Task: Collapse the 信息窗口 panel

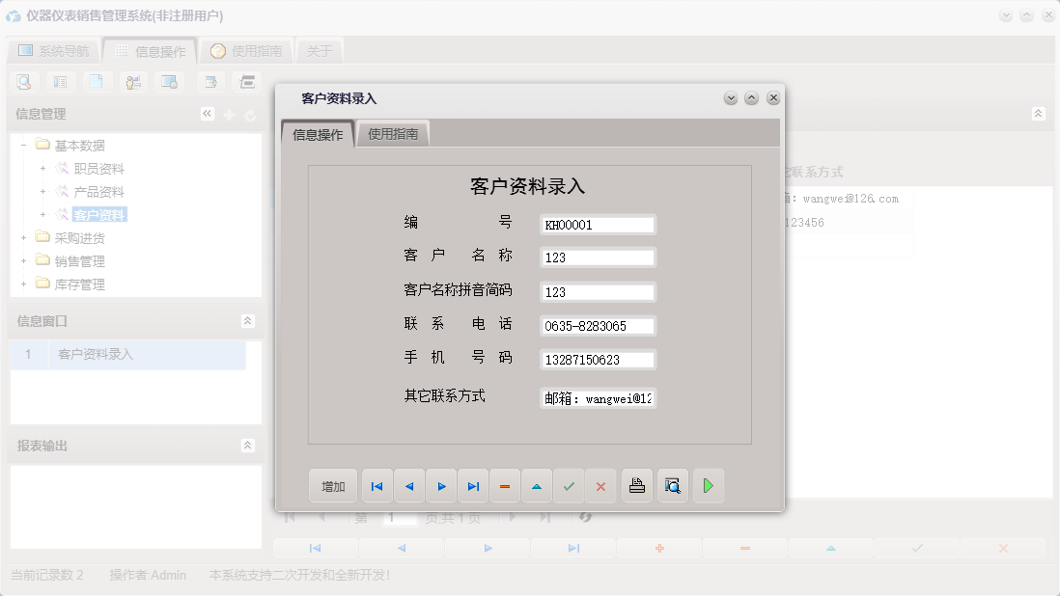Action: click(250, 320)
